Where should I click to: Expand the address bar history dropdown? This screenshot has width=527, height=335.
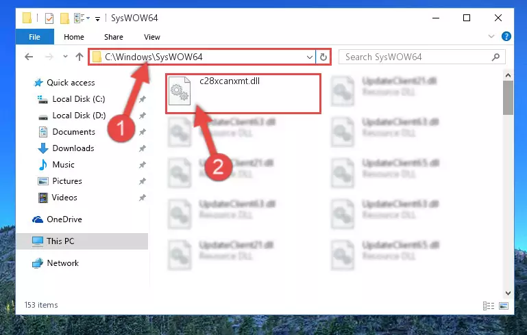coord(310,57)
